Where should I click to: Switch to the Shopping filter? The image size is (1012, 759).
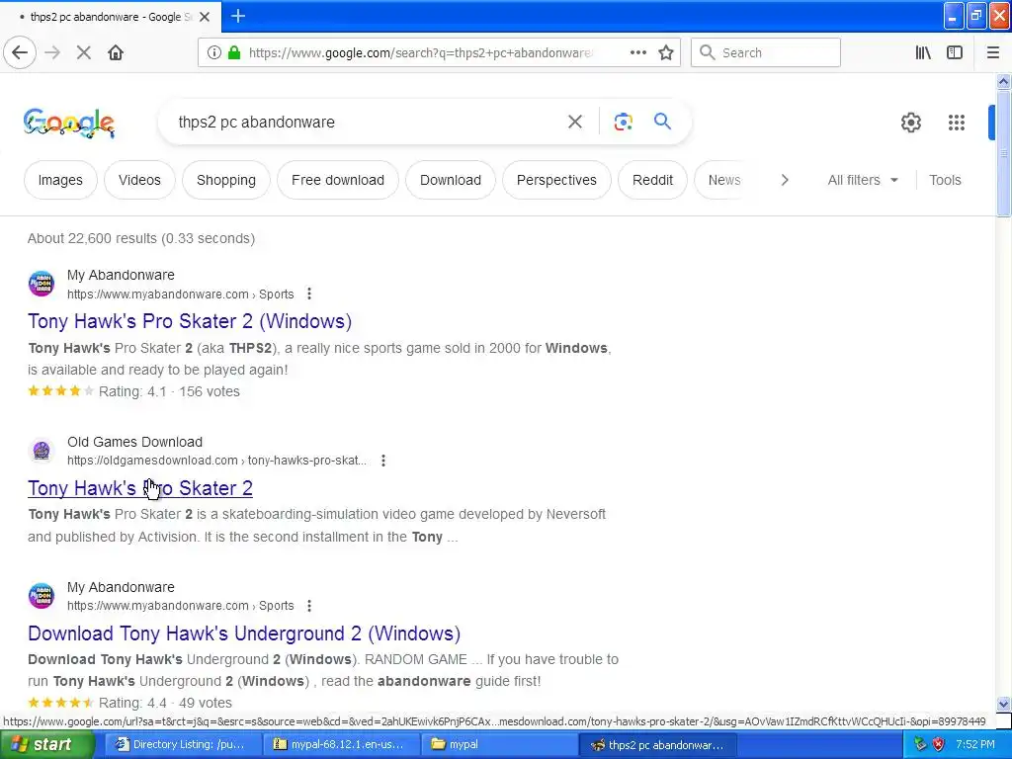226,180
